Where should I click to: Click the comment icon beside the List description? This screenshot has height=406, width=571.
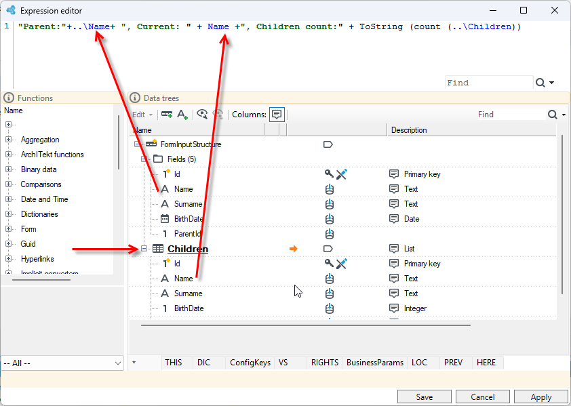(x=393, y=249)
